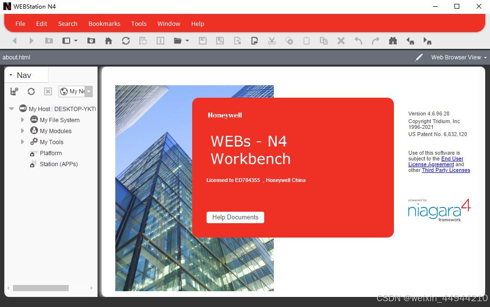
Task: Open the recent history folder icon
Action: (x=91, y=41)
